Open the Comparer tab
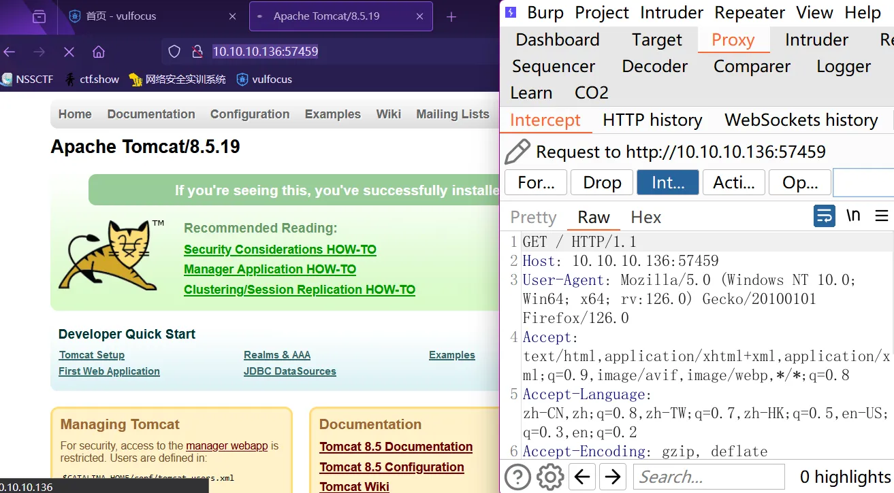The height and width of the screenshot is (493, 894). (x=752, y=67)
